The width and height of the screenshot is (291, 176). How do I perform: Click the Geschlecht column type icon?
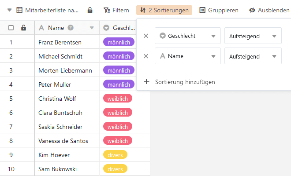[106, 28]
